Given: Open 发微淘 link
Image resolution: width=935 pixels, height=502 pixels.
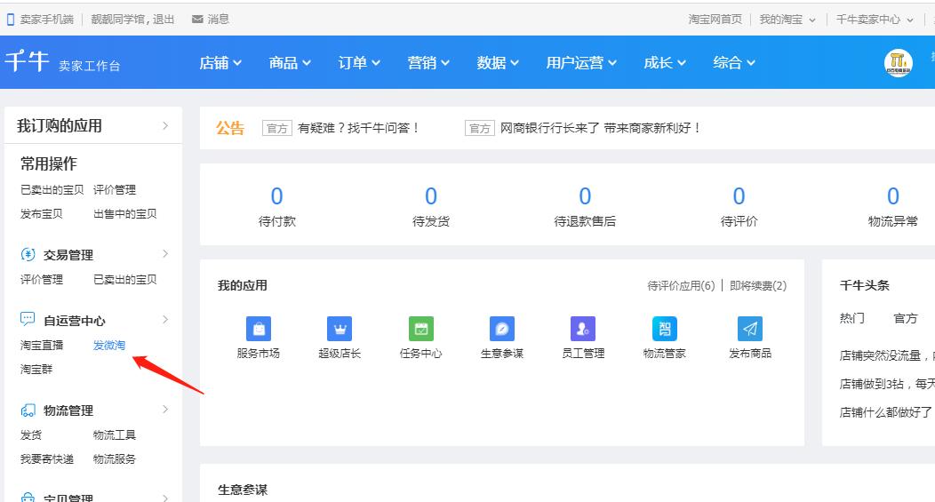Looking at the screenshot, I should pos(109,346).
